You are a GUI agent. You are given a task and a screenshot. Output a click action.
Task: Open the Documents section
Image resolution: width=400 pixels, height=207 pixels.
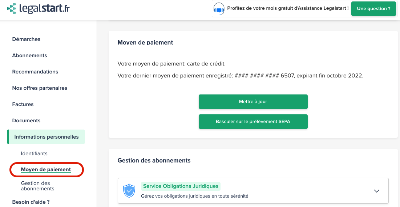26,121
